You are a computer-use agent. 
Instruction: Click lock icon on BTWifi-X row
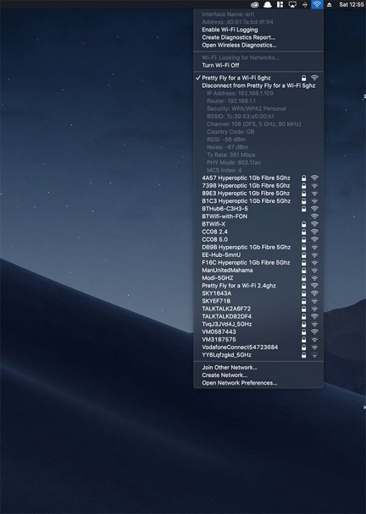click(x=304, y=224)
